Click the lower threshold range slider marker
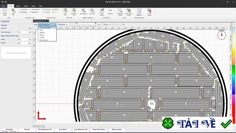236x133 pixels. (x=77, y=23)
